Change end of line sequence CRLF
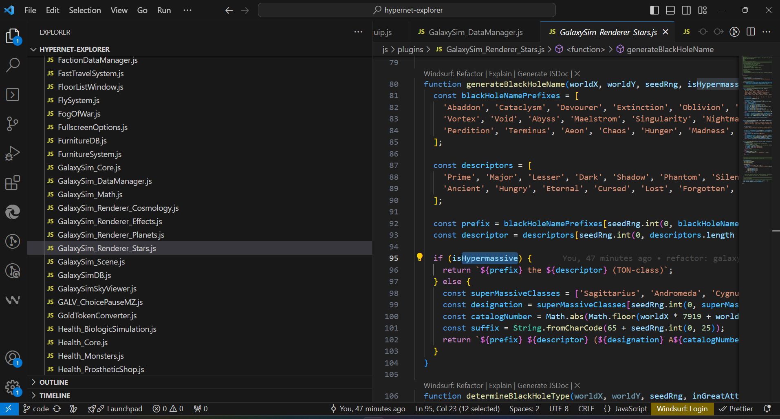Viewport: 780px width, 419px height. click(586, 409)
